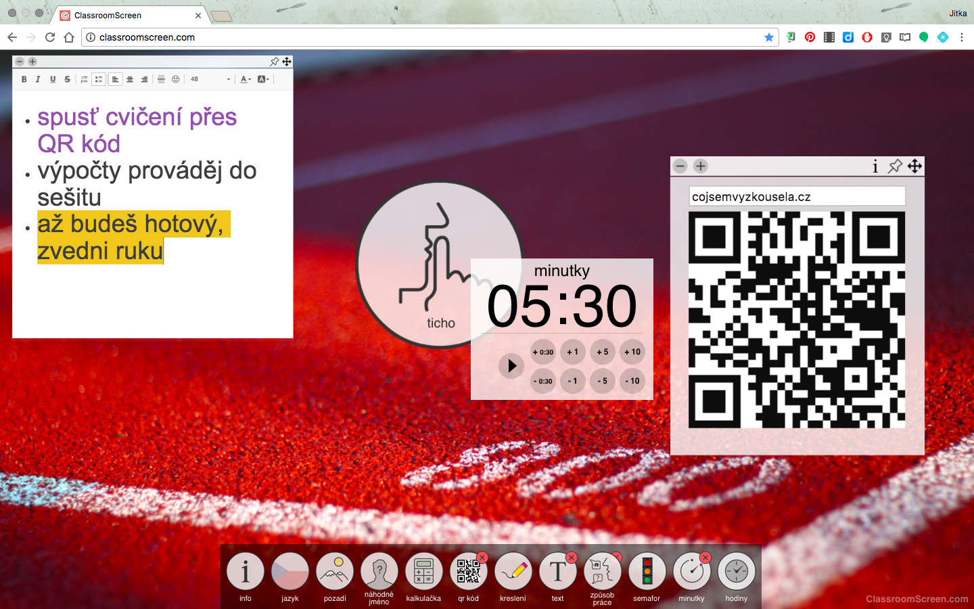Click the minutky timer toolbar icon
The image size is (974, 609).
(x=692, y=572)
